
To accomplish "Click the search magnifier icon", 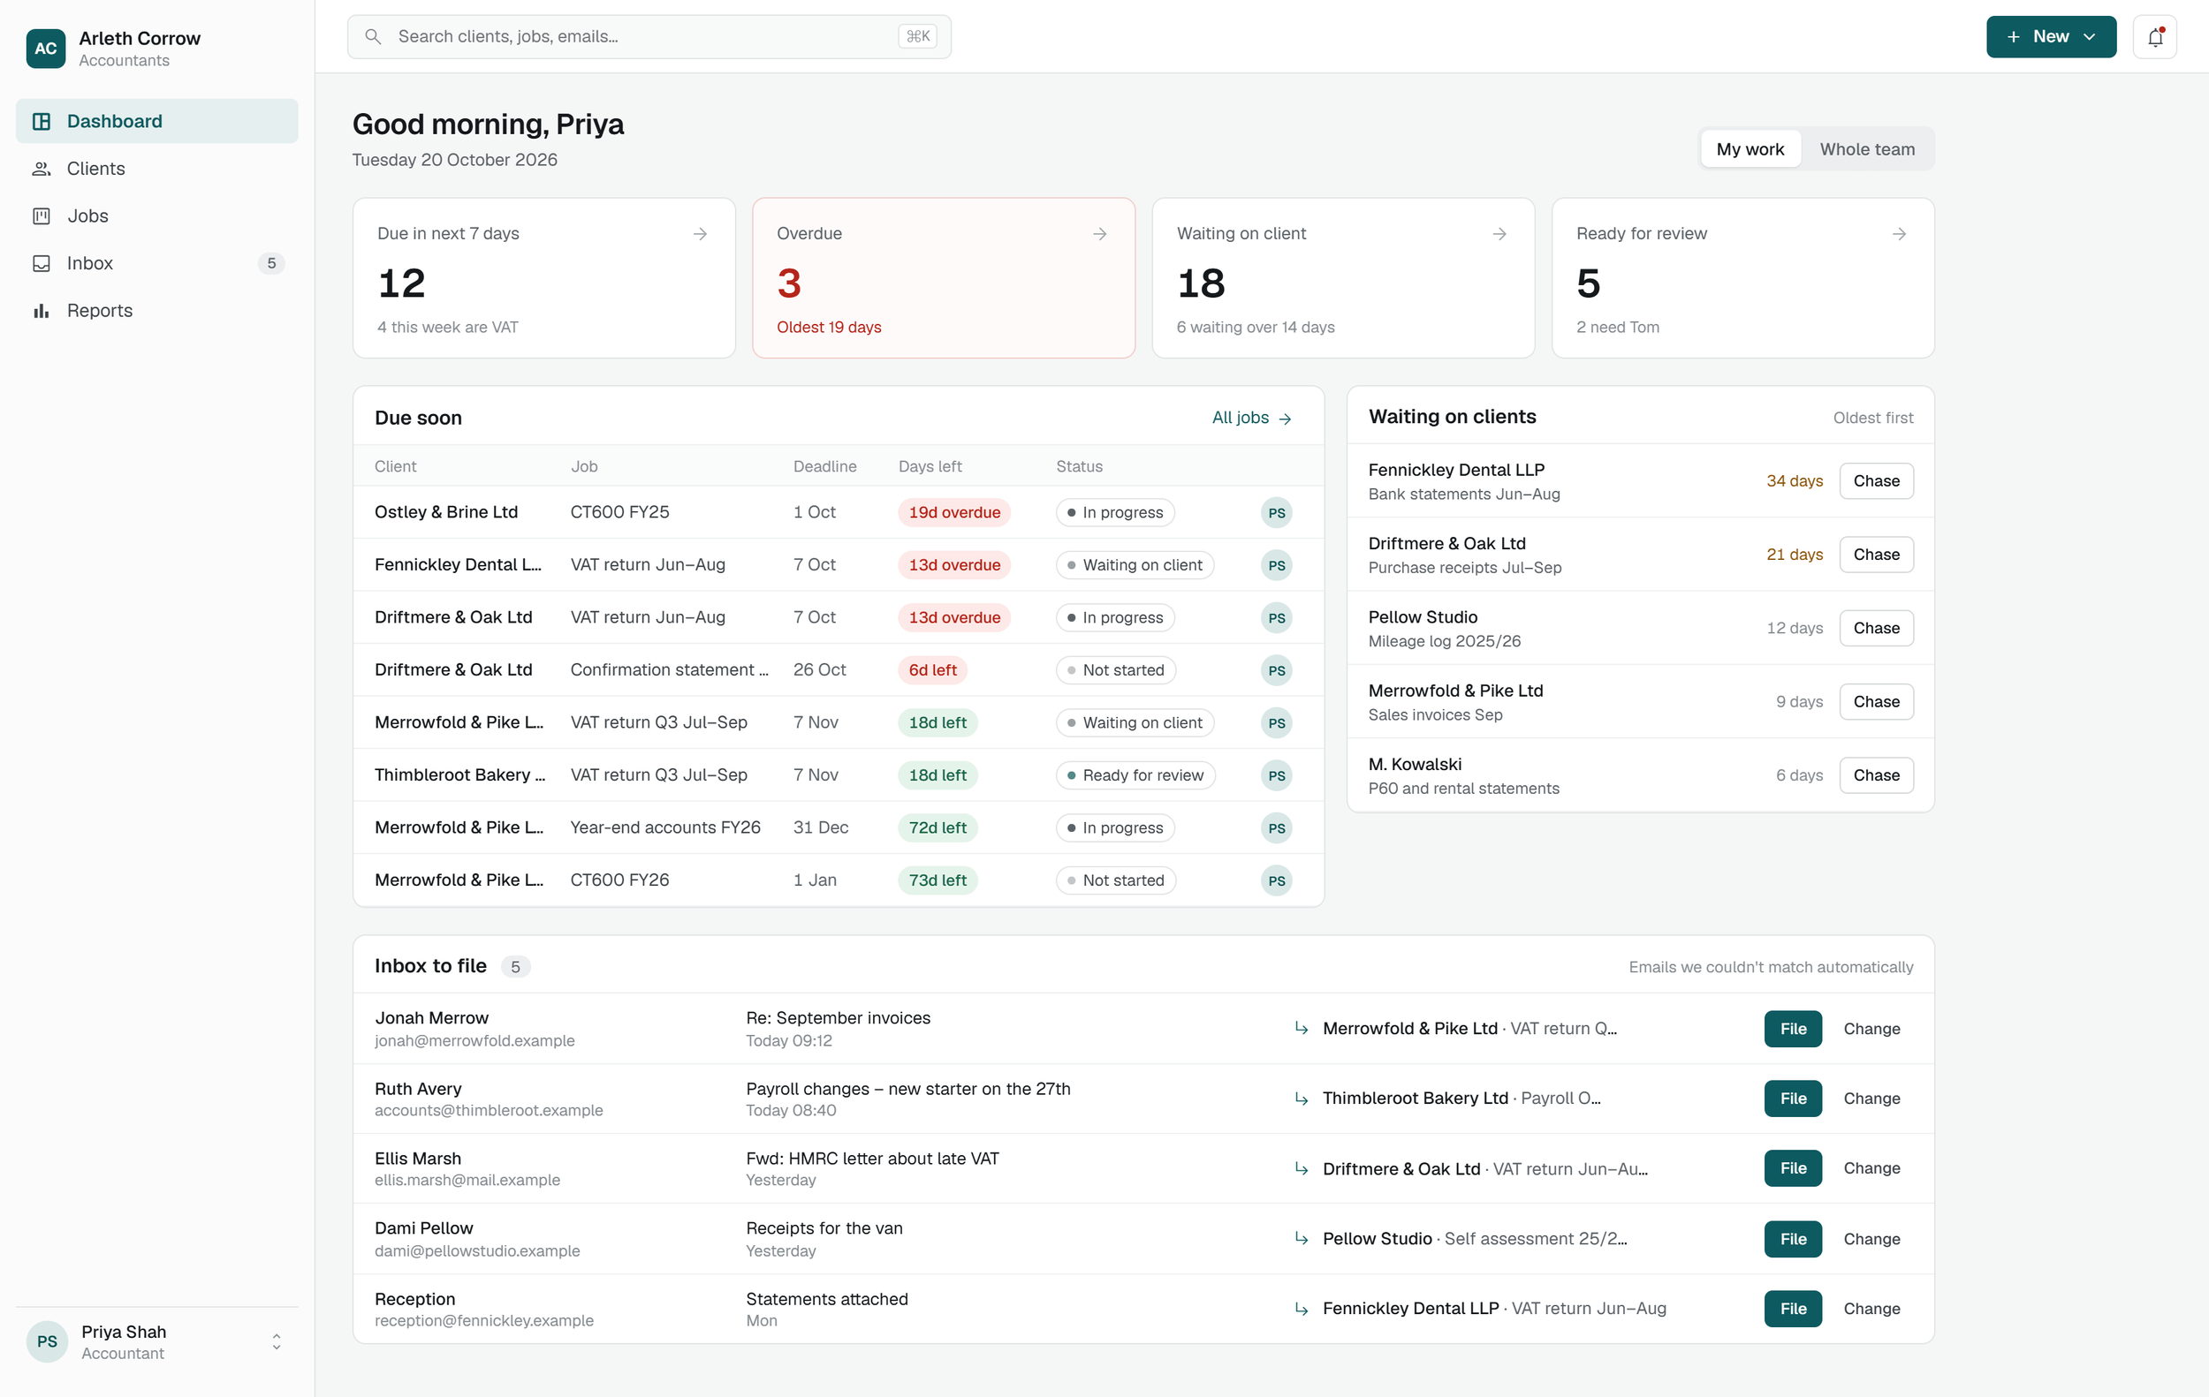I will coord(373,37).
